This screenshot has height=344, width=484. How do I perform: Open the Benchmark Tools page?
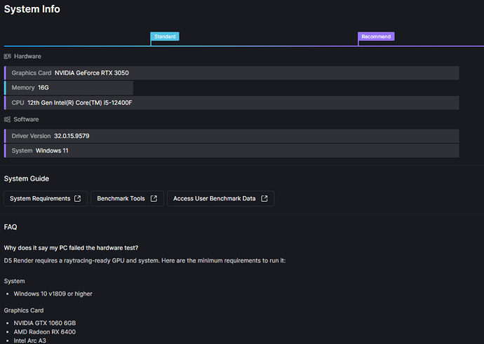[121, 199]
